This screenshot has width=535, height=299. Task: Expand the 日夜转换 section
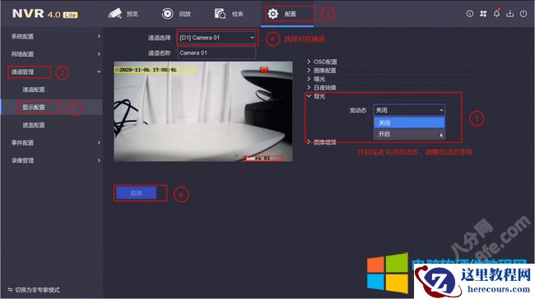point(321,88)
